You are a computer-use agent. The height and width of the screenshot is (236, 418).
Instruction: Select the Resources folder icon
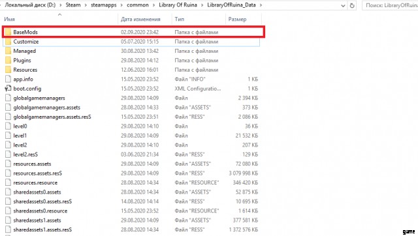tap(8, 70)
